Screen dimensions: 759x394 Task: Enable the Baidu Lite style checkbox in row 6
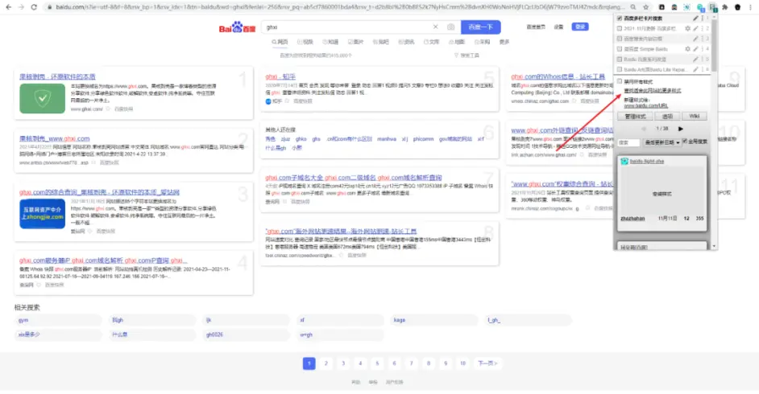click(619, 69)
